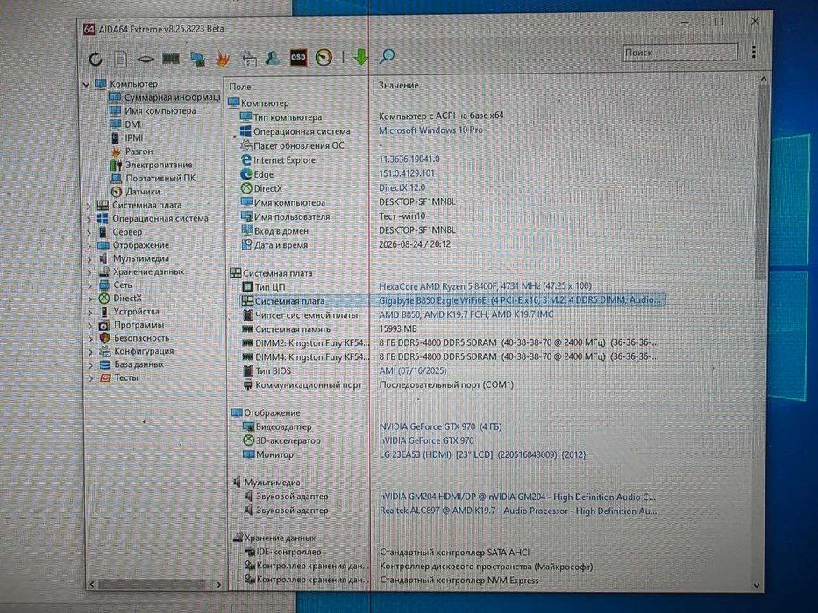Expand the Тесты tree node
This screenshot has height=613, width=818.
[91, 378]
